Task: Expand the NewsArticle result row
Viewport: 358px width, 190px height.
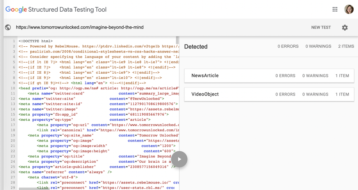Action: point(269,76)
